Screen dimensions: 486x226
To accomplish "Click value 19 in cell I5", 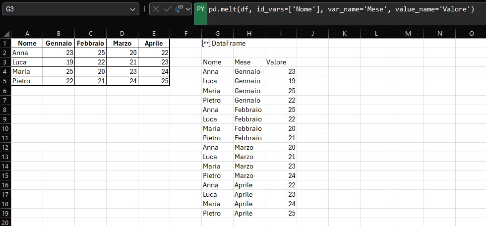I will 292,81.
